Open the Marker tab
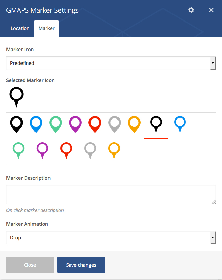The width and height of the screenshot is (222, 280). pyautogui.click(x=46, y=28)
